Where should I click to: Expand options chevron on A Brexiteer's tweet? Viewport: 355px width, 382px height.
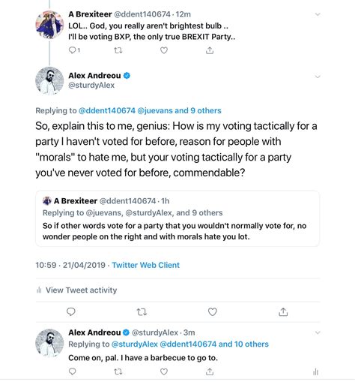[x=318, y=14]
